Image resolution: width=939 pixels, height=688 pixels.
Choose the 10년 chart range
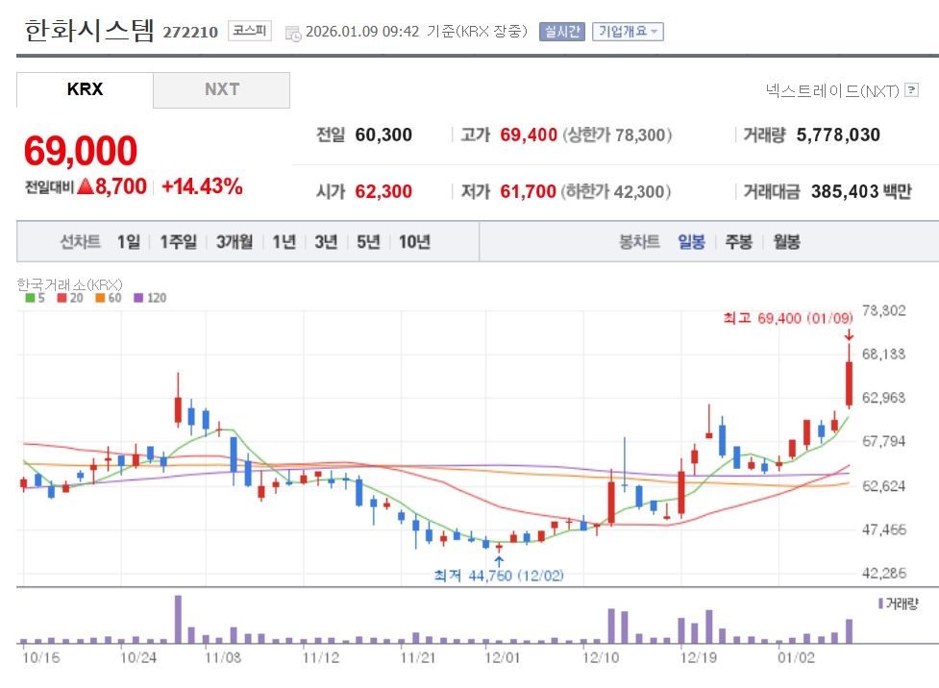click(414, 242)
